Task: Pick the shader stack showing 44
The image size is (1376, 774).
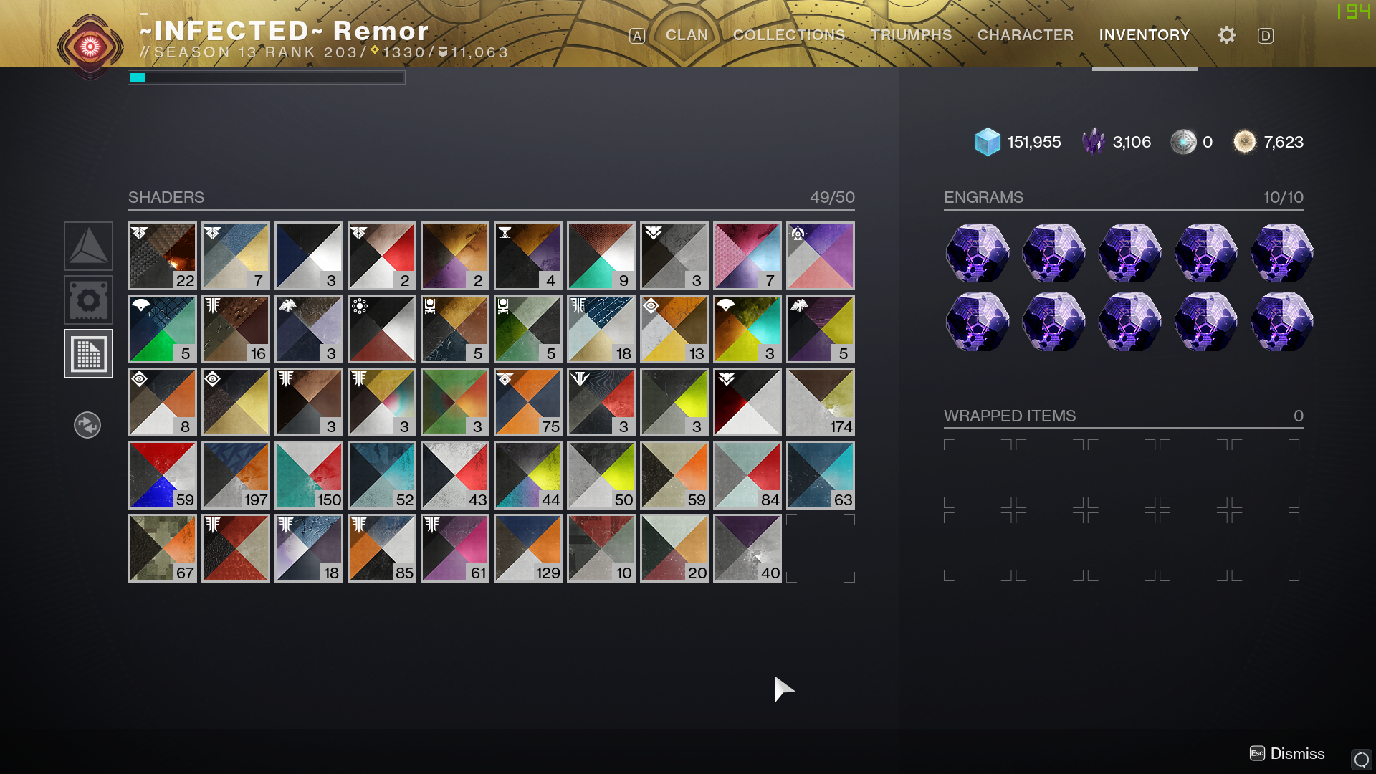Action: click(x=528, y=475)
